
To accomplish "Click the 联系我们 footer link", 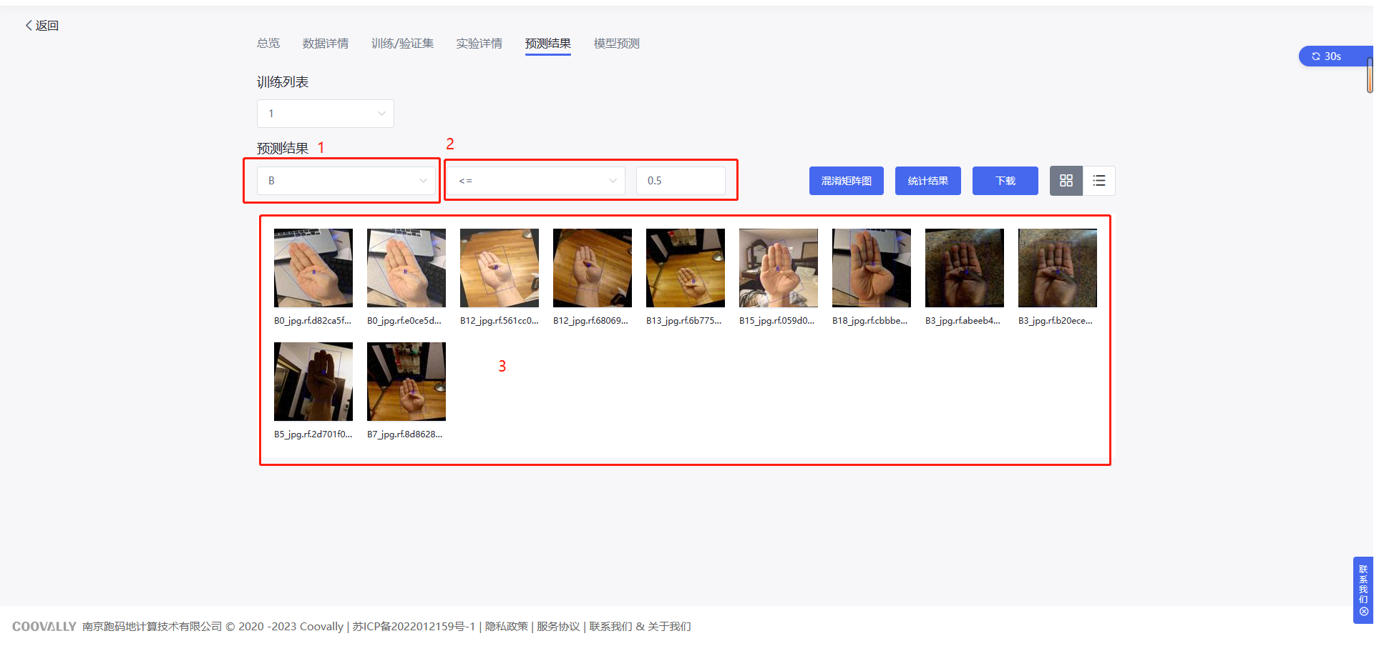I will (x=610, y=627).
